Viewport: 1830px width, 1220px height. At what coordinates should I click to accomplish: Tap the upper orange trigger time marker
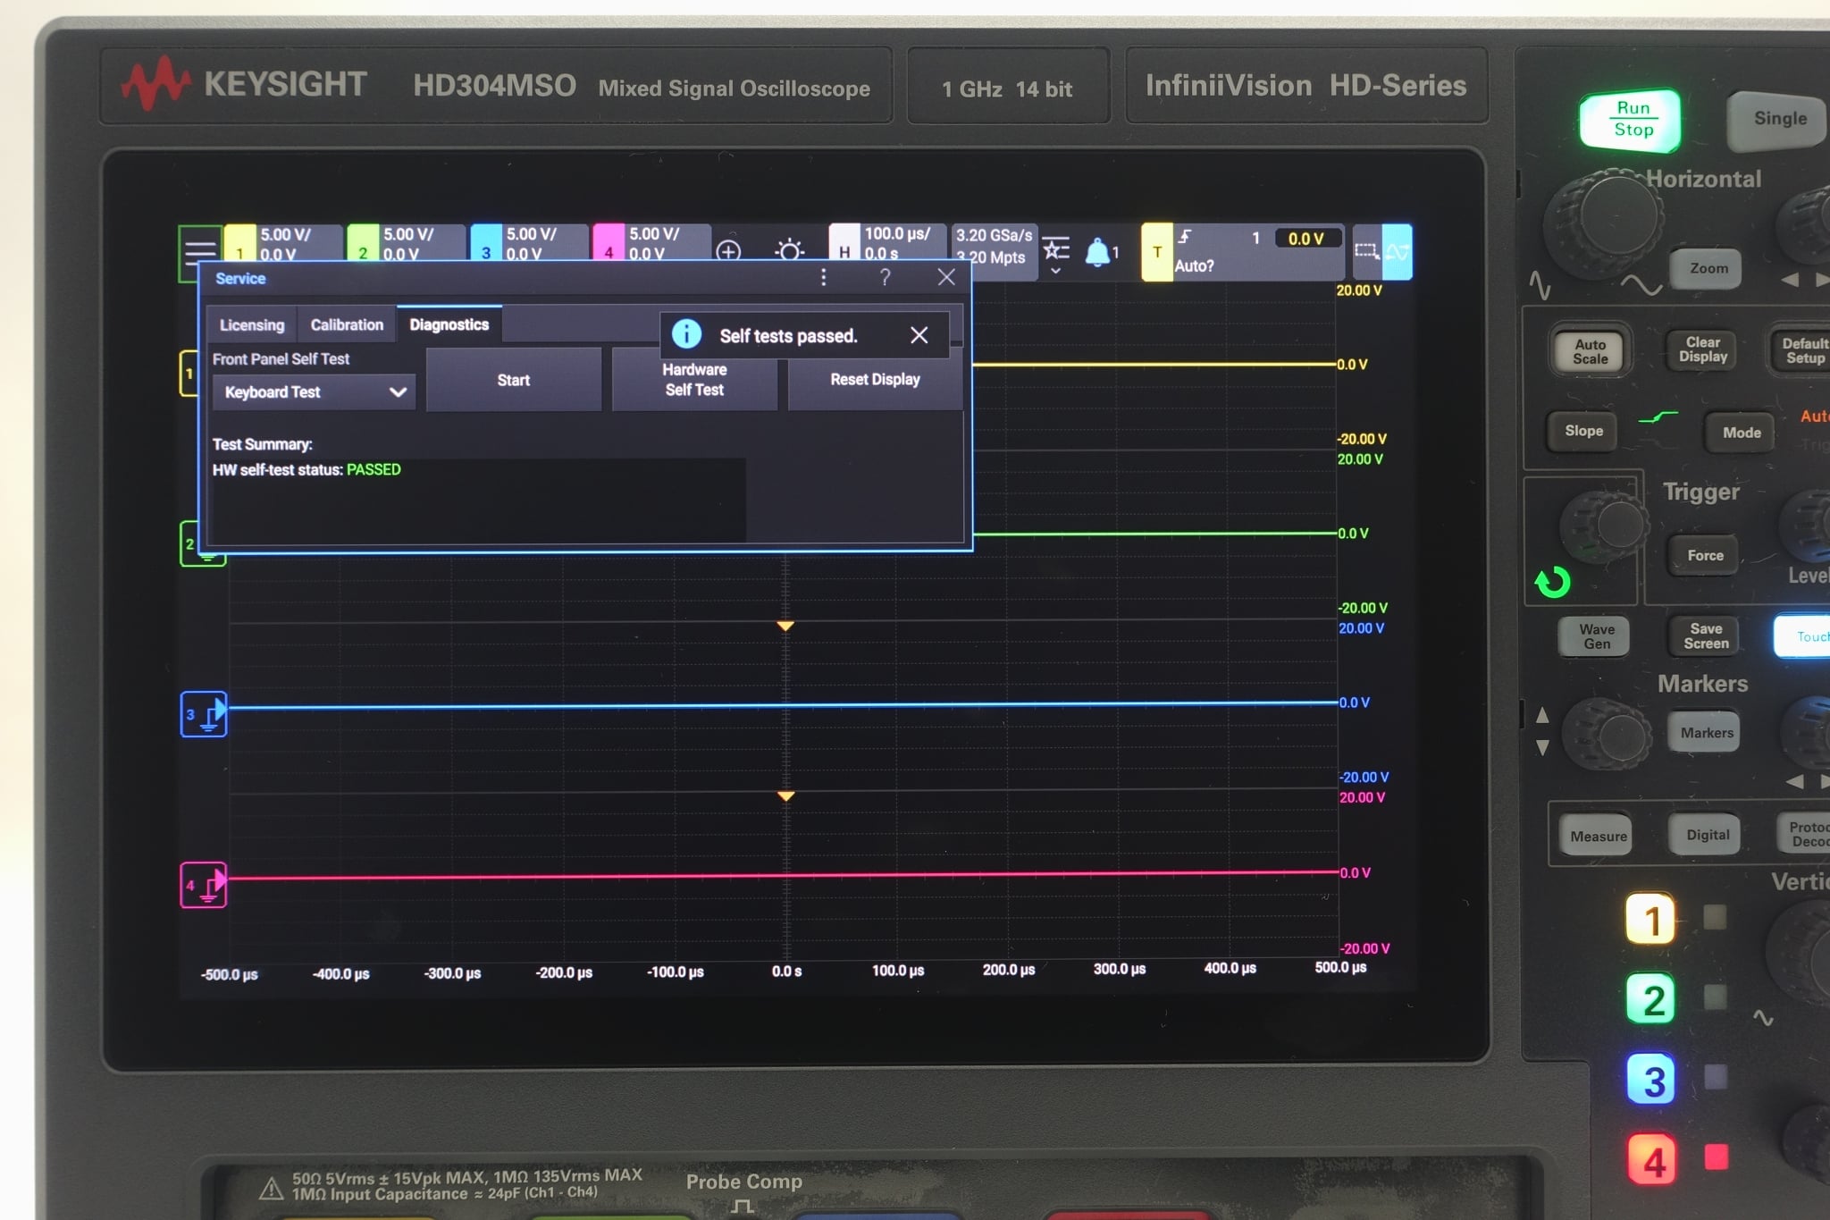coord(785,627)
